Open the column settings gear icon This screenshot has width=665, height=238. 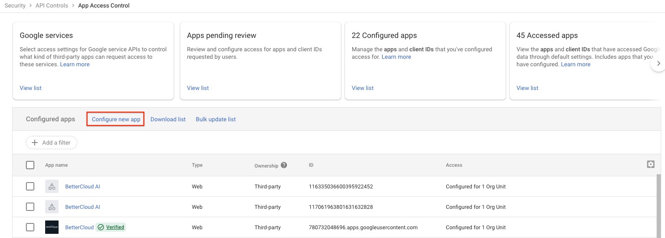click(650, 164)
